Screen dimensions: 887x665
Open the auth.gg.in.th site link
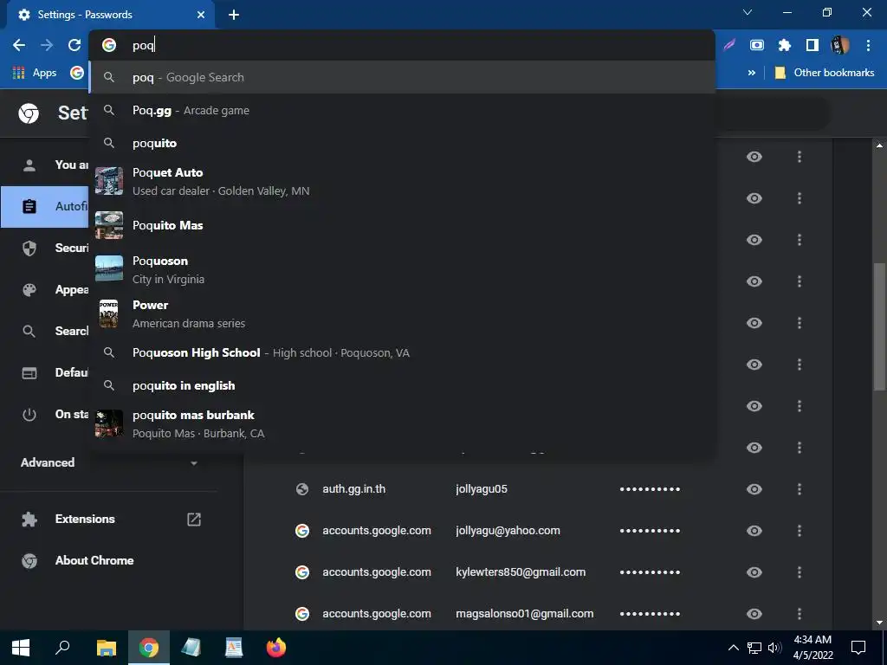[354, 489]
